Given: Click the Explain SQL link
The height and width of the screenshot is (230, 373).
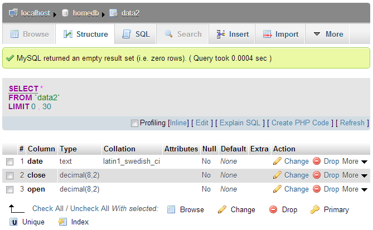Looking at the screenshot, I should [x=240, y=123].
